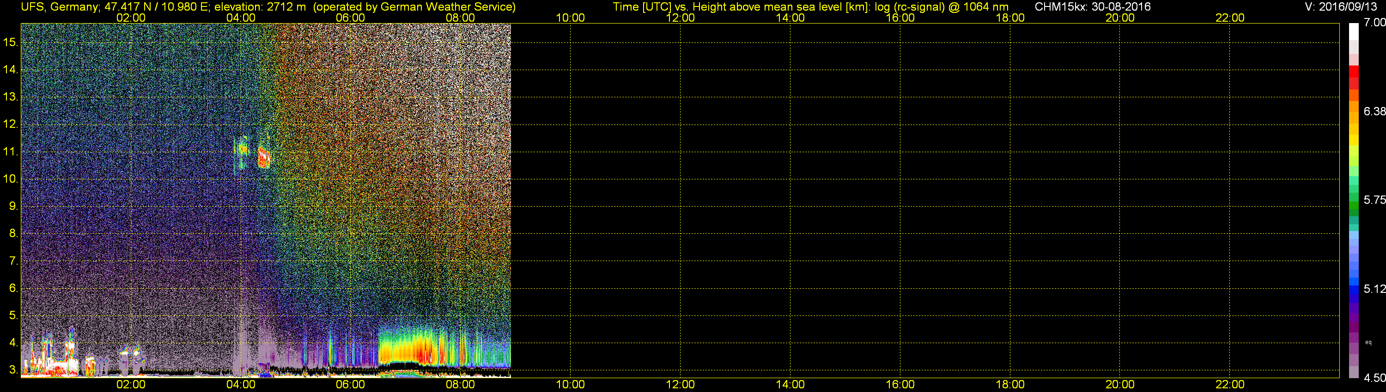
Task: Click the 10 km label on the height axis
Action: pyautogui.click(x=11, y=179)
